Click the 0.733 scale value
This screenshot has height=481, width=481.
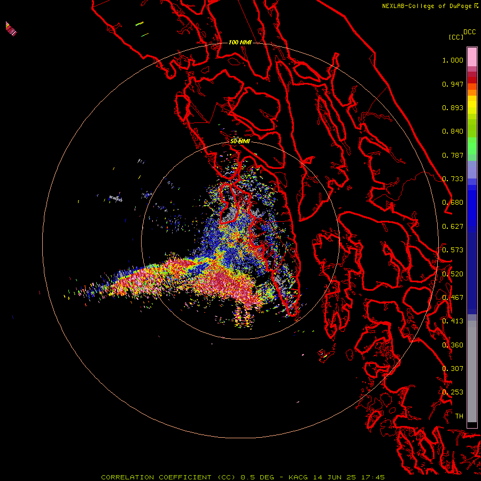[x=453, y=179]
